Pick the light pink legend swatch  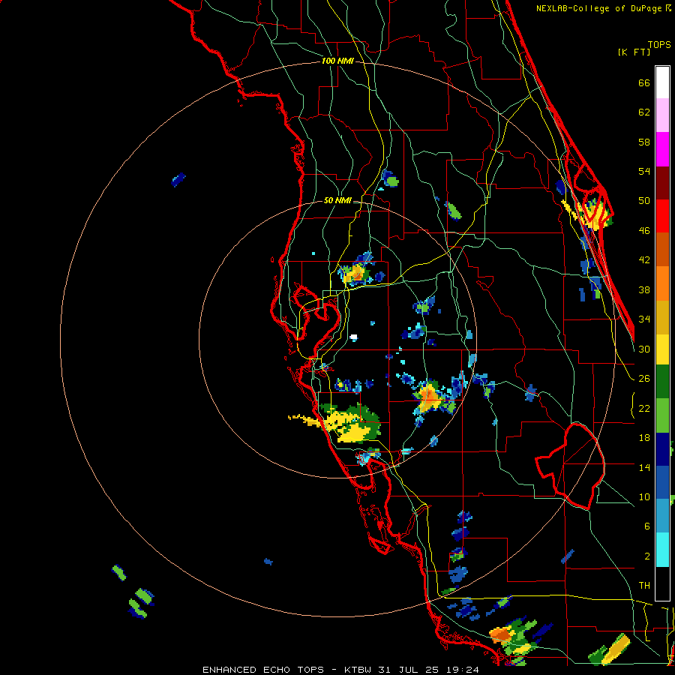[x=662, y=115]
